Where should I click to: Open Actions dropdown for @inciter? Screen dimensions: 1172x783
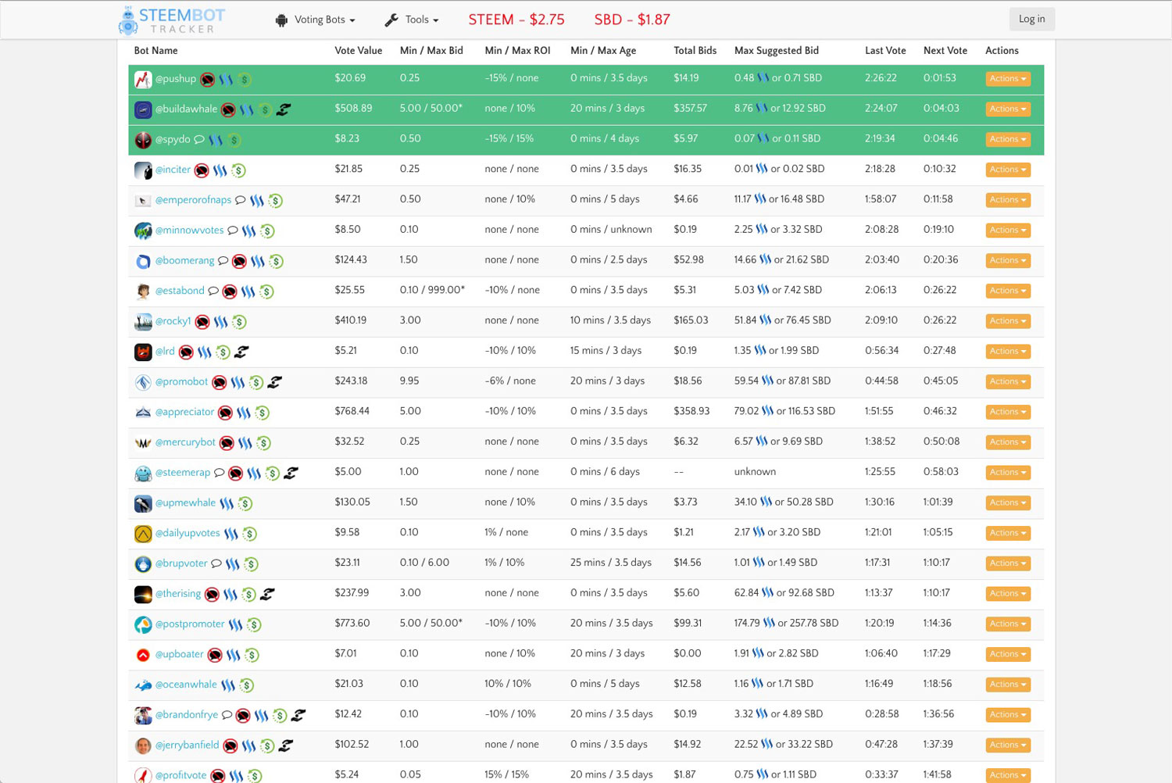(1008, 170)
